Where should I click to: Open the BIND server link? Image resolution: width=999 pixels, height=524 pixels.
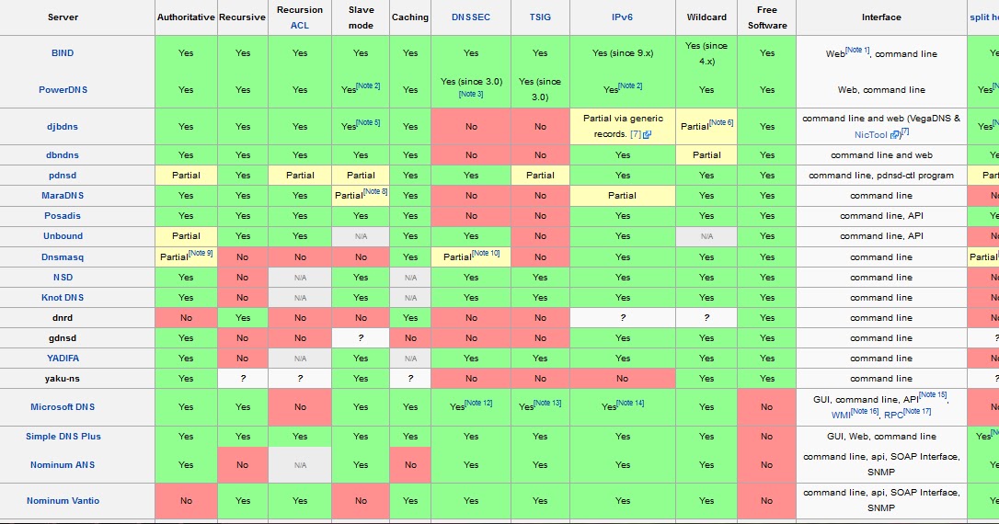[x=63, y=52]
